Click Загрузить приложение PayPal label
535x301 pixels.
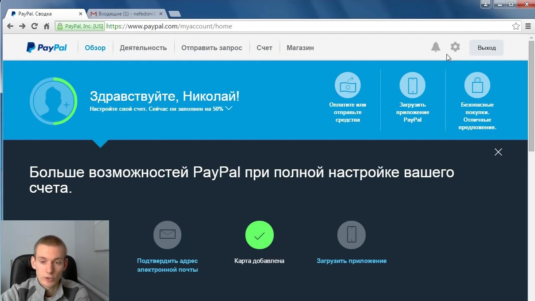[413, 112]
